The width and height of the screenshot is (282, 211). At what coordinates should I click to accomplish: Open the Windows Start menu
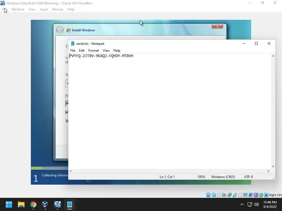[9, 204]
